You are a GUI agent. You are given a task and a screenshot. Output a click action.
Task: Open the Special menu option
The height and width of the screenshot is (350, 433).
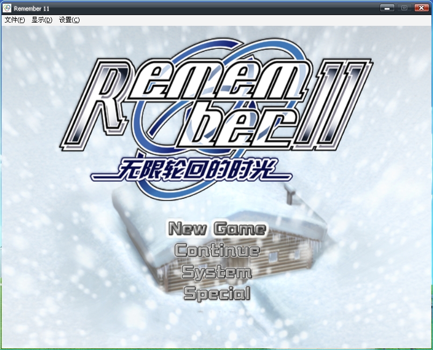[217, 294]
